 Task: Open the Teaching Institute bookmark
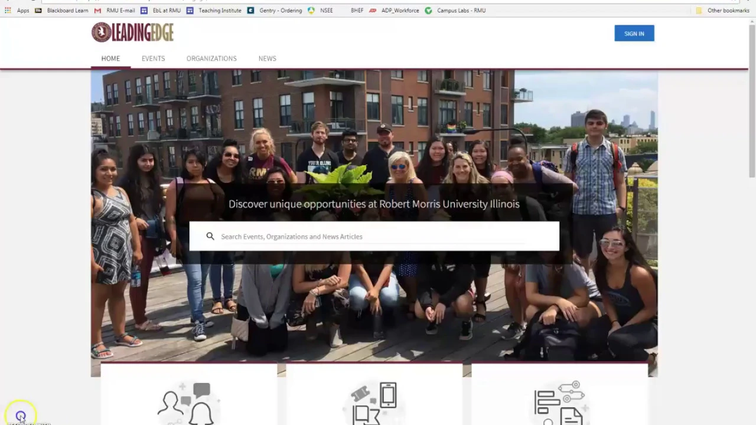tap(214, 10)
